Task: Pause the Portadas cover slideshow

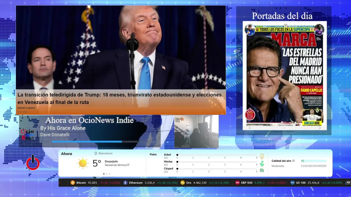Action: click(285, 128)
